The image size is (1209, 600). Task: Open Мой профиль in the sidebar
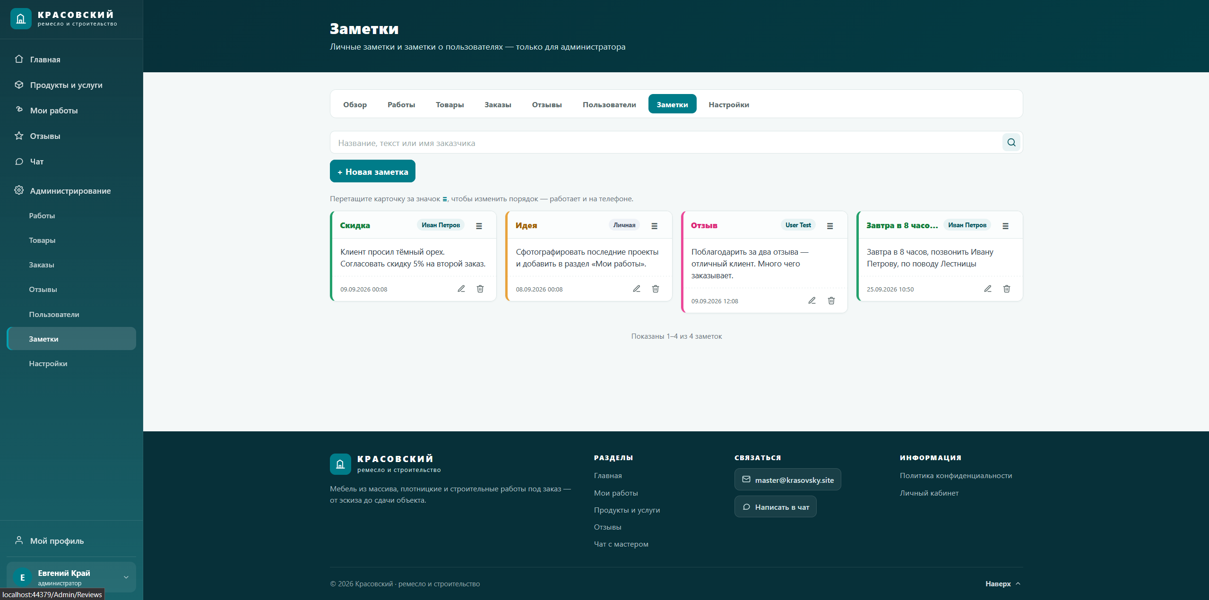pyautogui.click(x=71, y=541)
